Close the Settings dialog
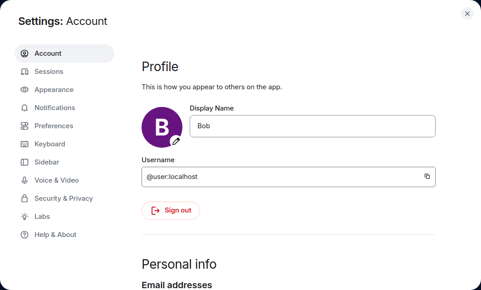The width and height of the screenshot is (481, 290). (467, 14)
